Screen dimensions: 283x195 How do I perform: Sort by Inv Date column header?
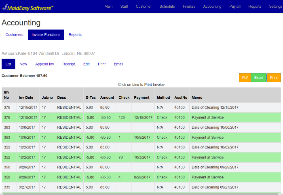point(28,95)
